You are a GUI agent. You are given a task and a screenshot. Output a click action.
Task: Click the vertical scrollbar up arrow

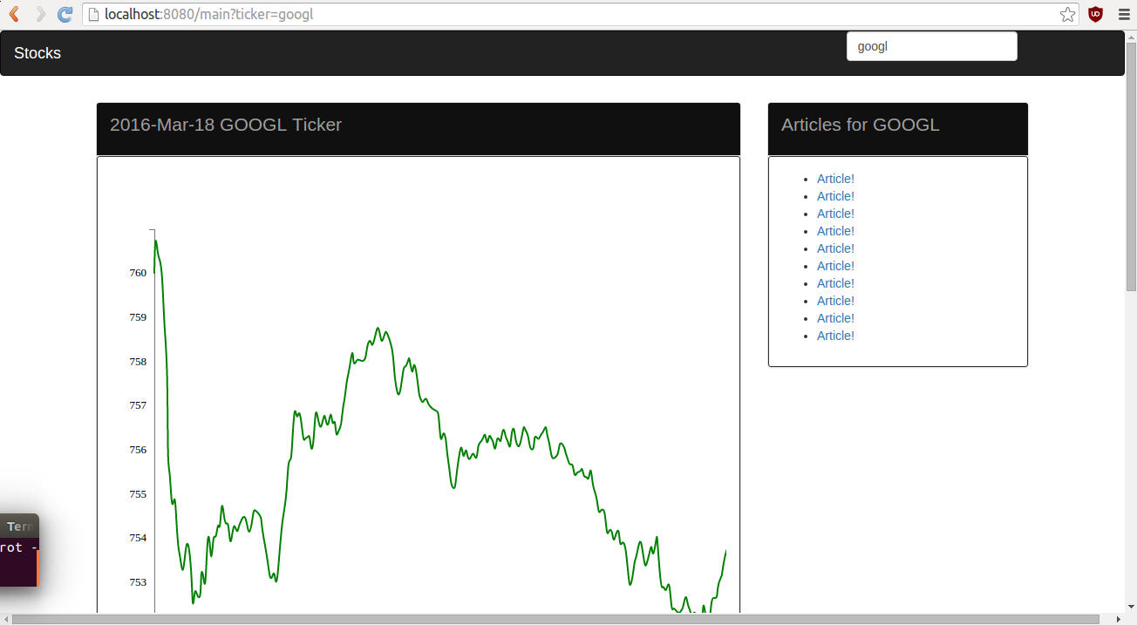[x=1131, y=35]
